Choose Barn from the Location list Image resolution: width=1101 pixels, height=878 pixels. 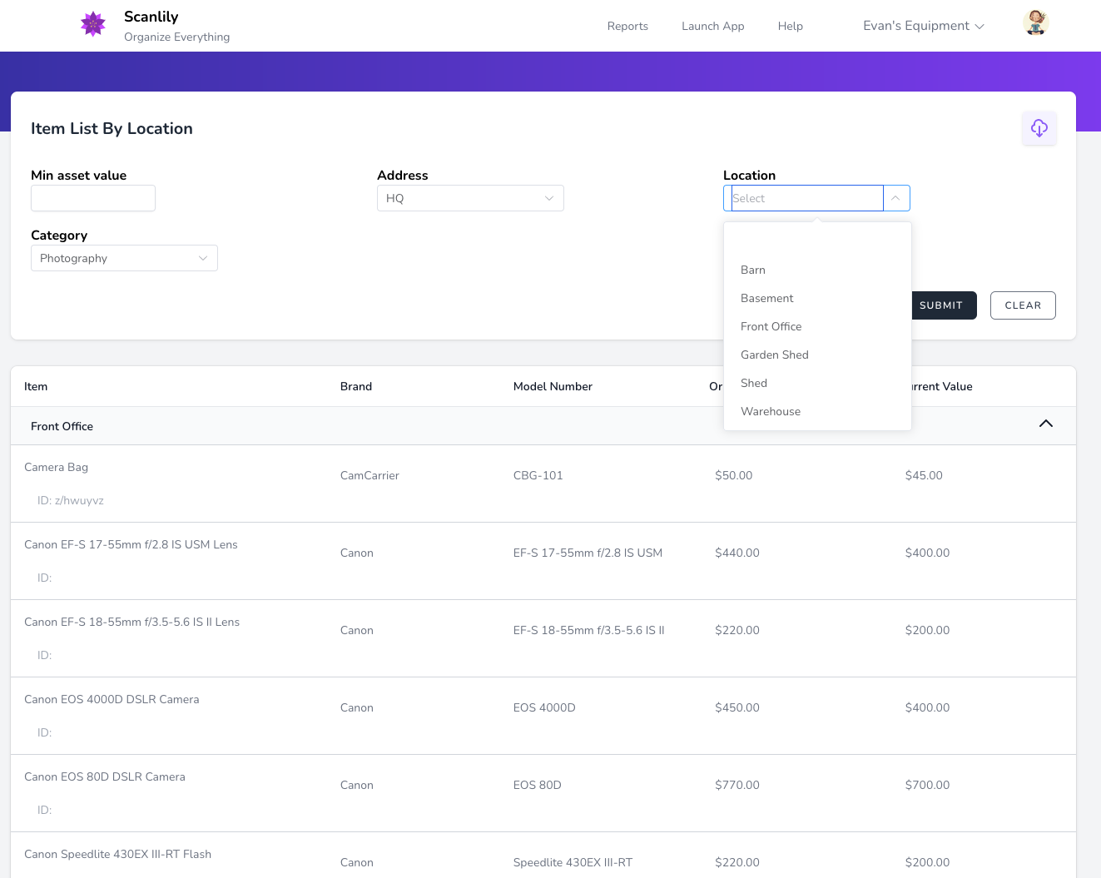click(x=753, y=270)
